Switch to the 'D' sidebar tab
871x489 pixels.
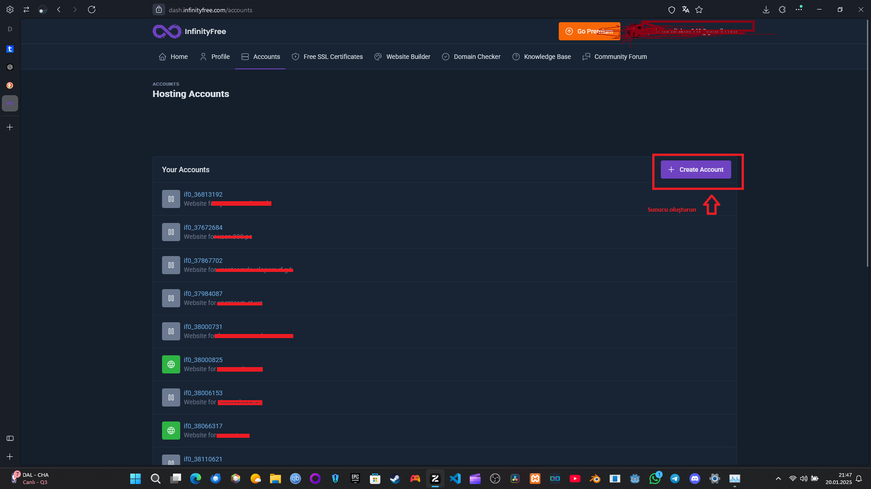point(10,29)
